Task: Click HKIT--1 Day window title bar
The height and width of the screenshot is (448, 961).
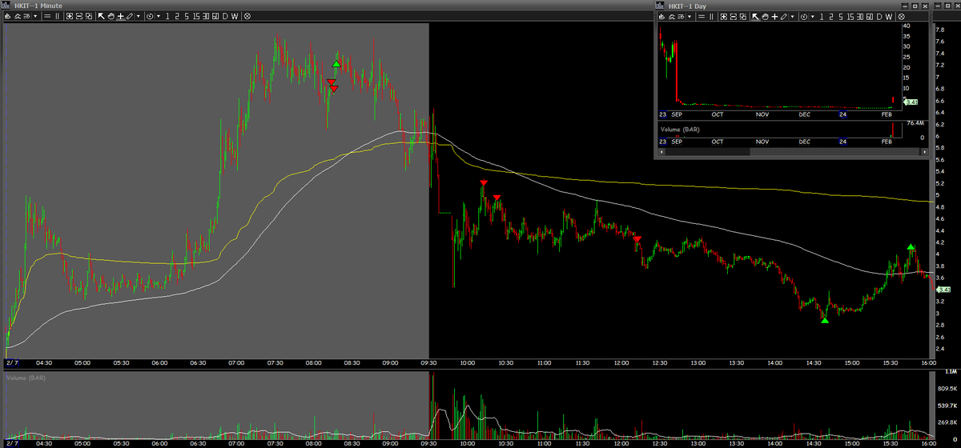Action: tap(790, 5)
